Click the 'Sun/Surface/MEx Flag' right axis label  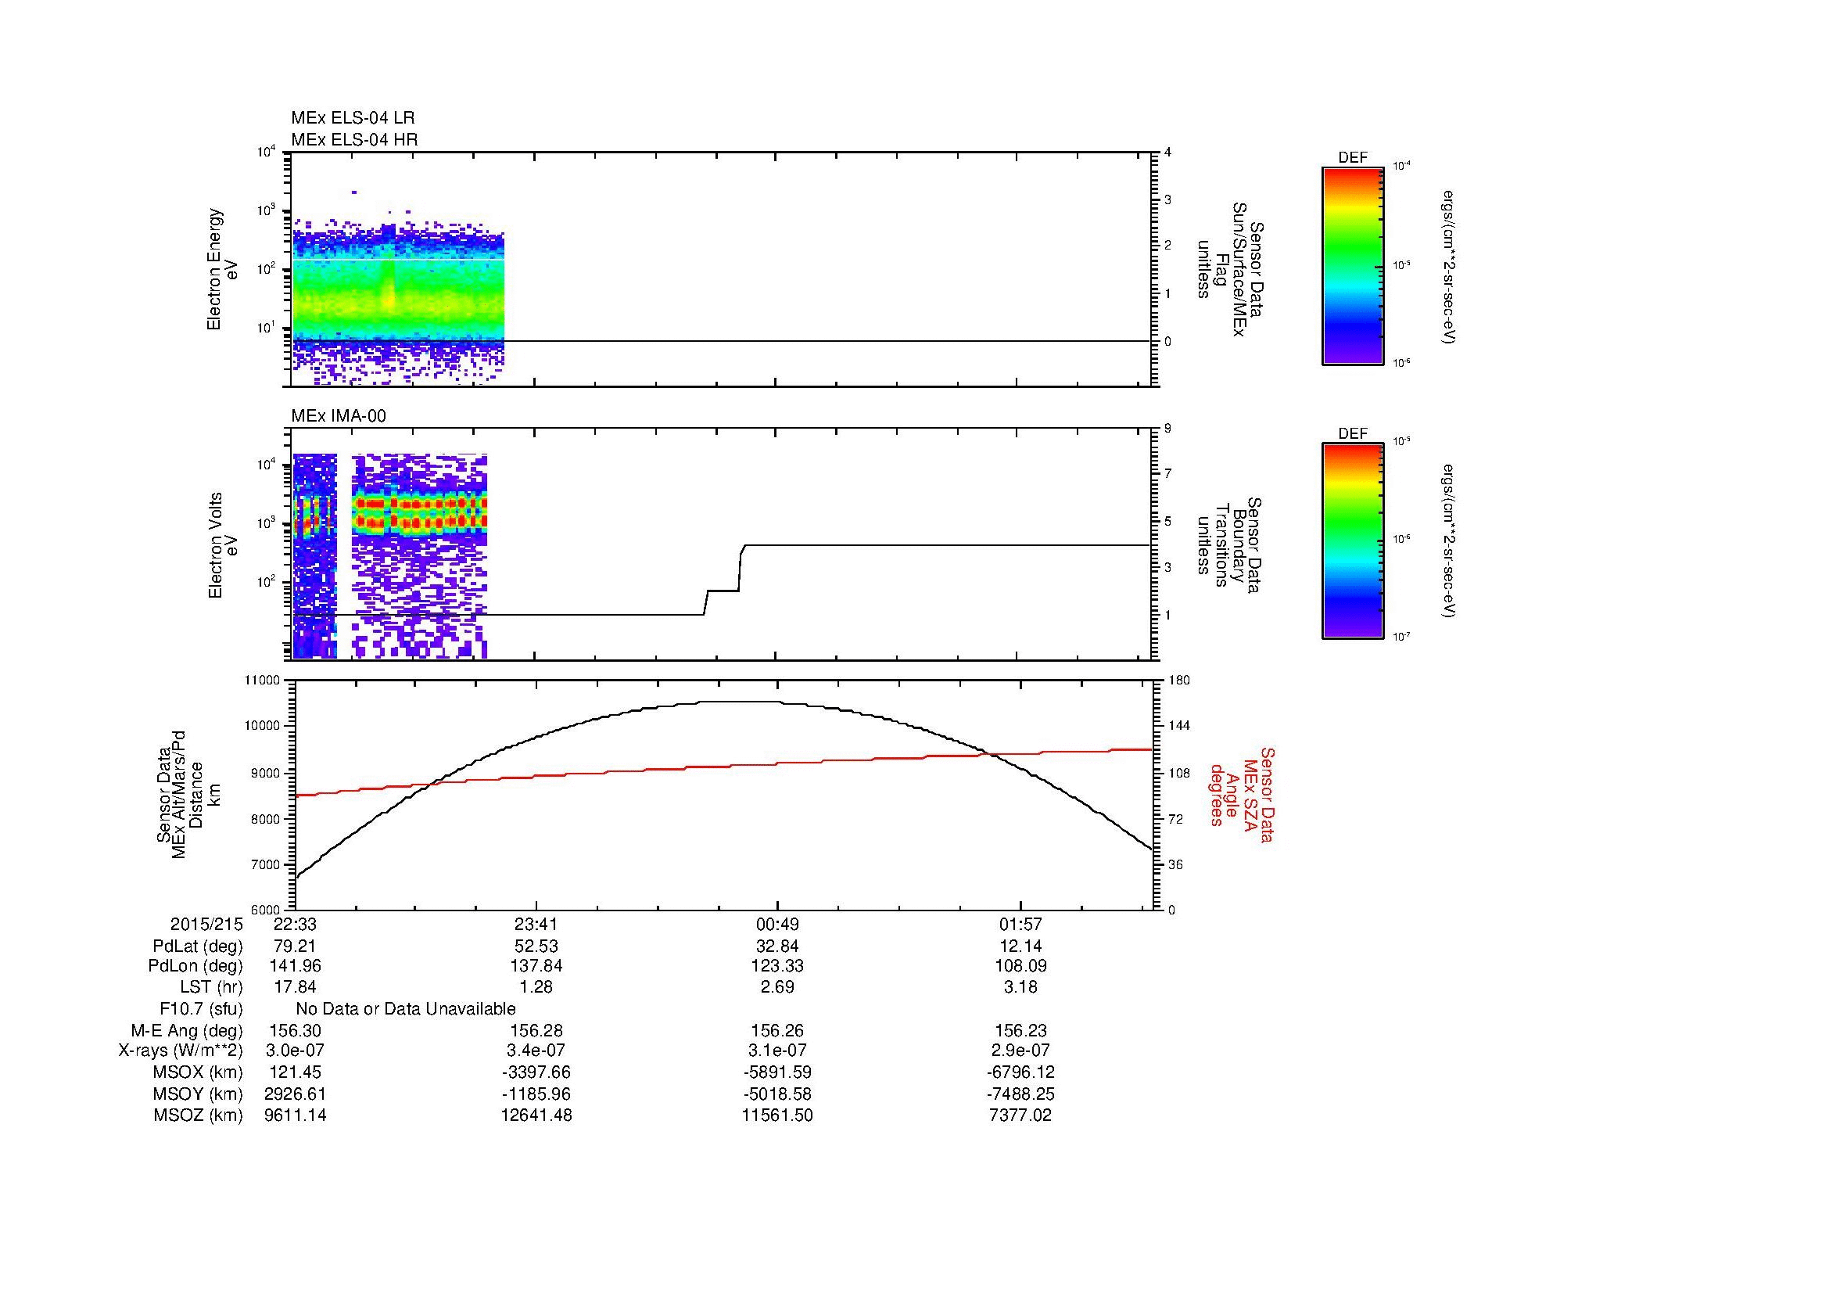(x=1229, y=269)
